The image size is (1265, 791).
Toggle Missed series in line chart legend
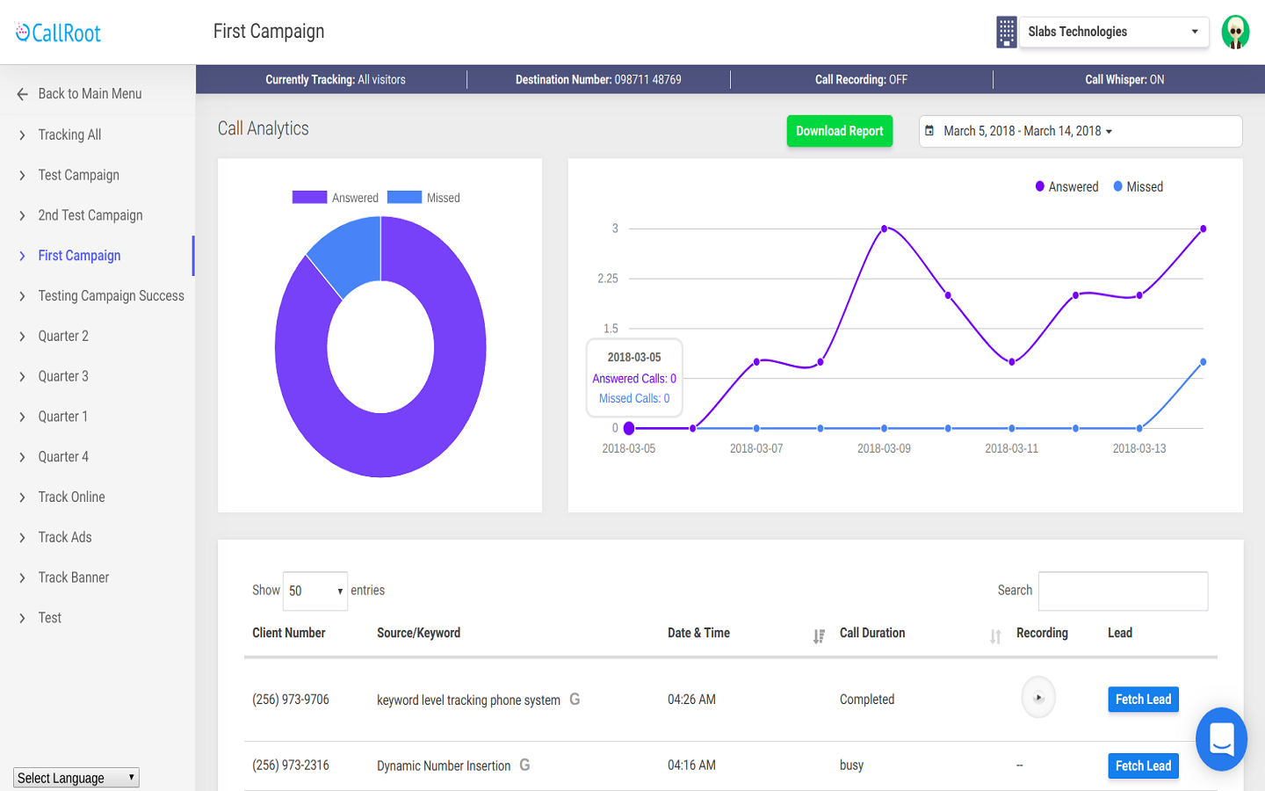pyautogui.click(x=1138, y=187)
